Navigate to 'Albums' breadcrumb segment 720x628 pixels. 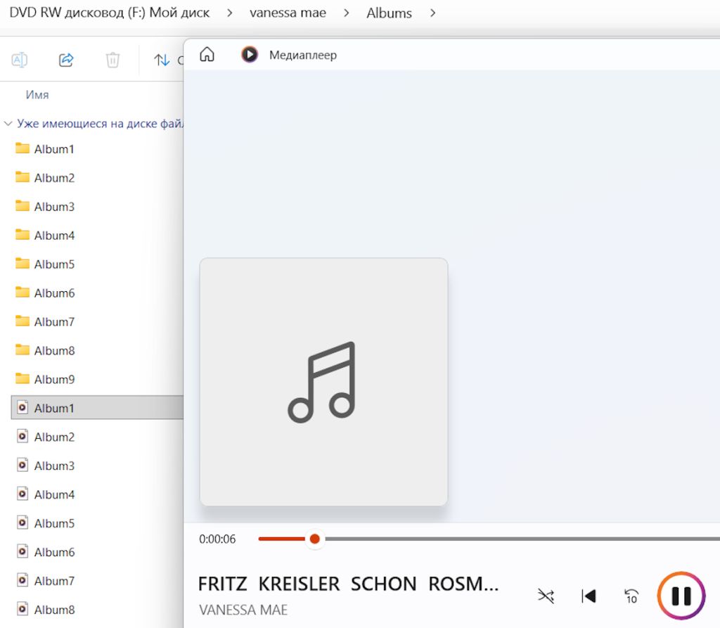[389, 13]
